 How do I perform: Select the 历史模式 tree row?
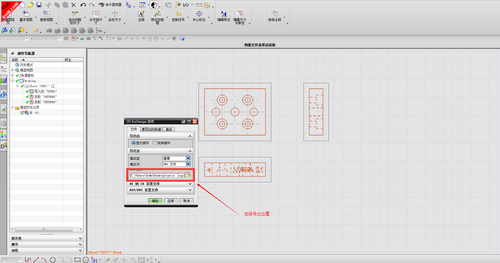(24, 65)
